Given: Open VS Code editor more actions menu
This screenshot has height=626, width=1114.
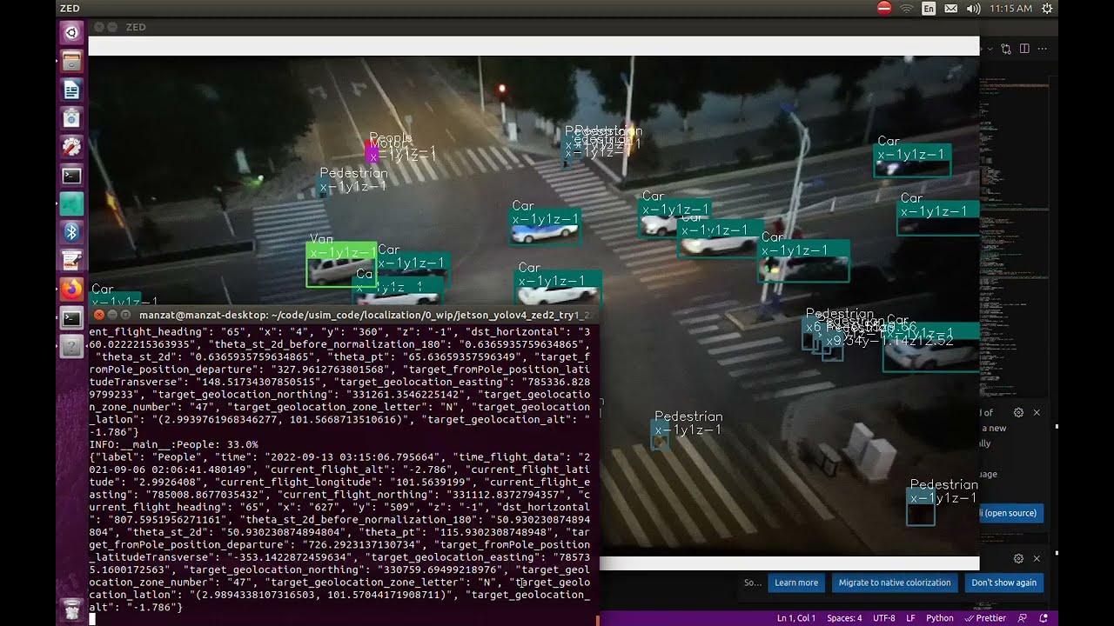Looking at the screenshot, I should 1041,50.
